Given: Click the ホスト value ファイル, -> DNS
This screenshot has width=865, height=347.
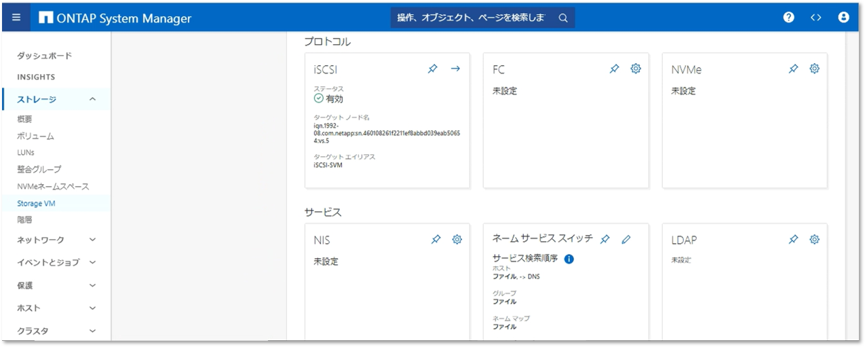Looking at the screenshot, I should point(516,276).
